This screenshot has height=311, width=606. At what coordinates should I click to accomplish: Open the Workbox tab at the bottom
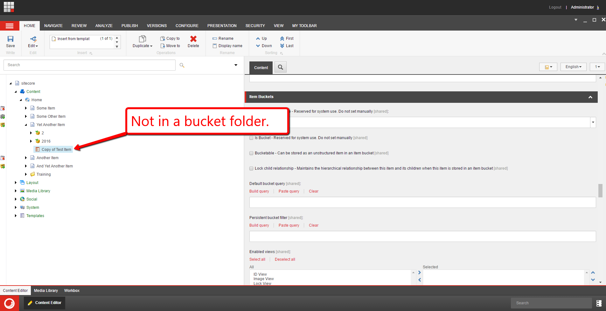(72, 291)
